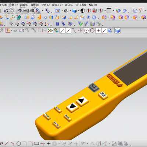Toggle the Point on Curve snap option
This screenshot has height=147, width=147.
click(104, 31)
